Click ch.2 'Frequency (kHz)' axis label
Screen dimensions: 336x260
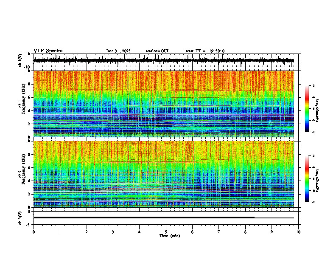pyautogui.click(x=23, y=169)
